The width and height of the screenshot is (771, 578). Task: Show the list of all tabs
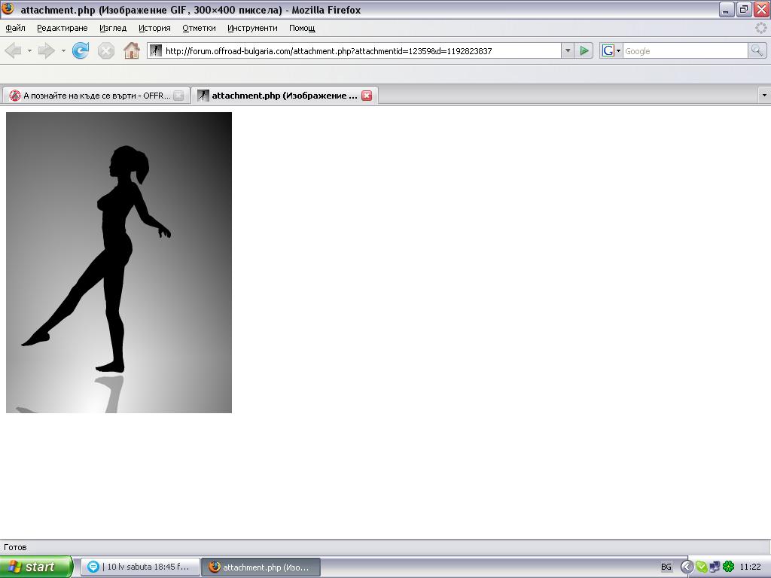pyautogui.click(x=764, y=96)
